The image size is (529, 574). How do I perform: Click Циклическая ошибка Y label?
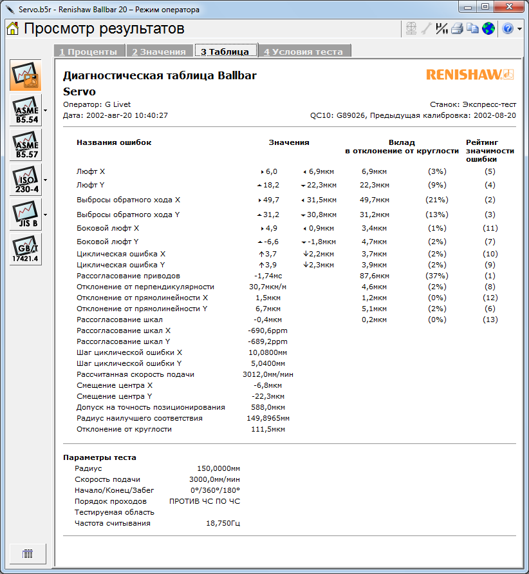tap(120, 265)
